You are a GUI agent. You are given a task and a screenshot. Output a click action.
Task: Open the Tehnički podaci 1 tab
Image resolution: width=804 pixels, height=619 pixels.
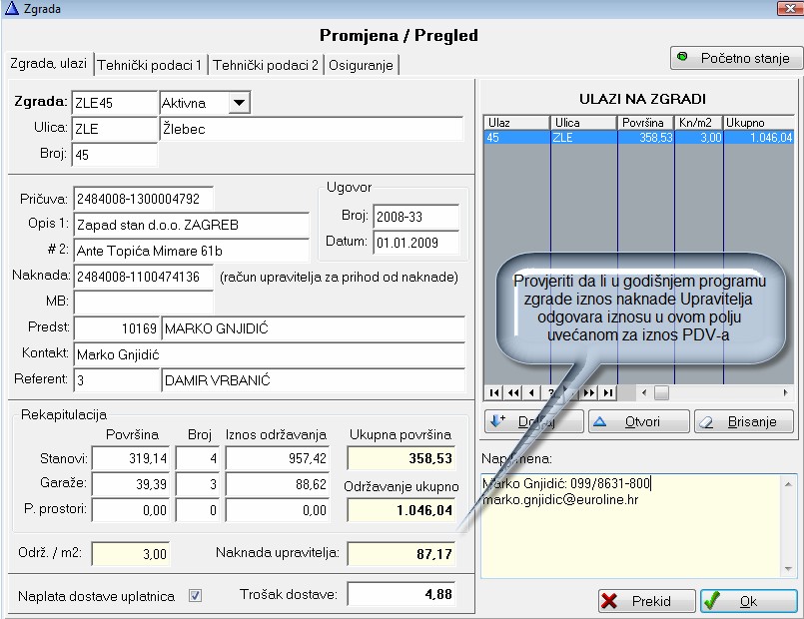click(149, 65)
